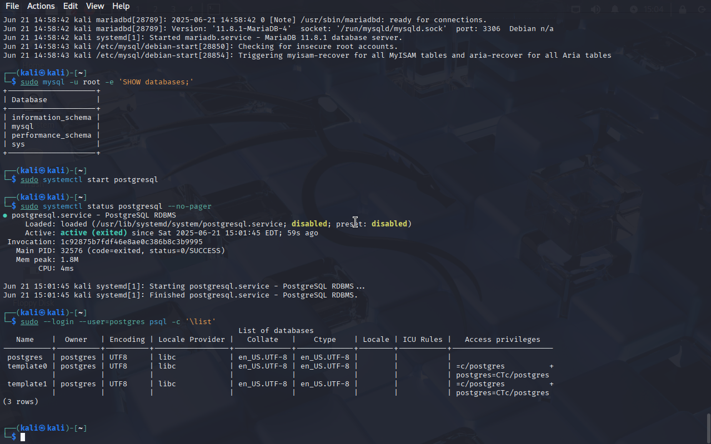Viewport: 711px width, 444px height.
Task: Click '=c/postgres' in the template0 row
Action: pyautogui.click(x=480, y=366)
